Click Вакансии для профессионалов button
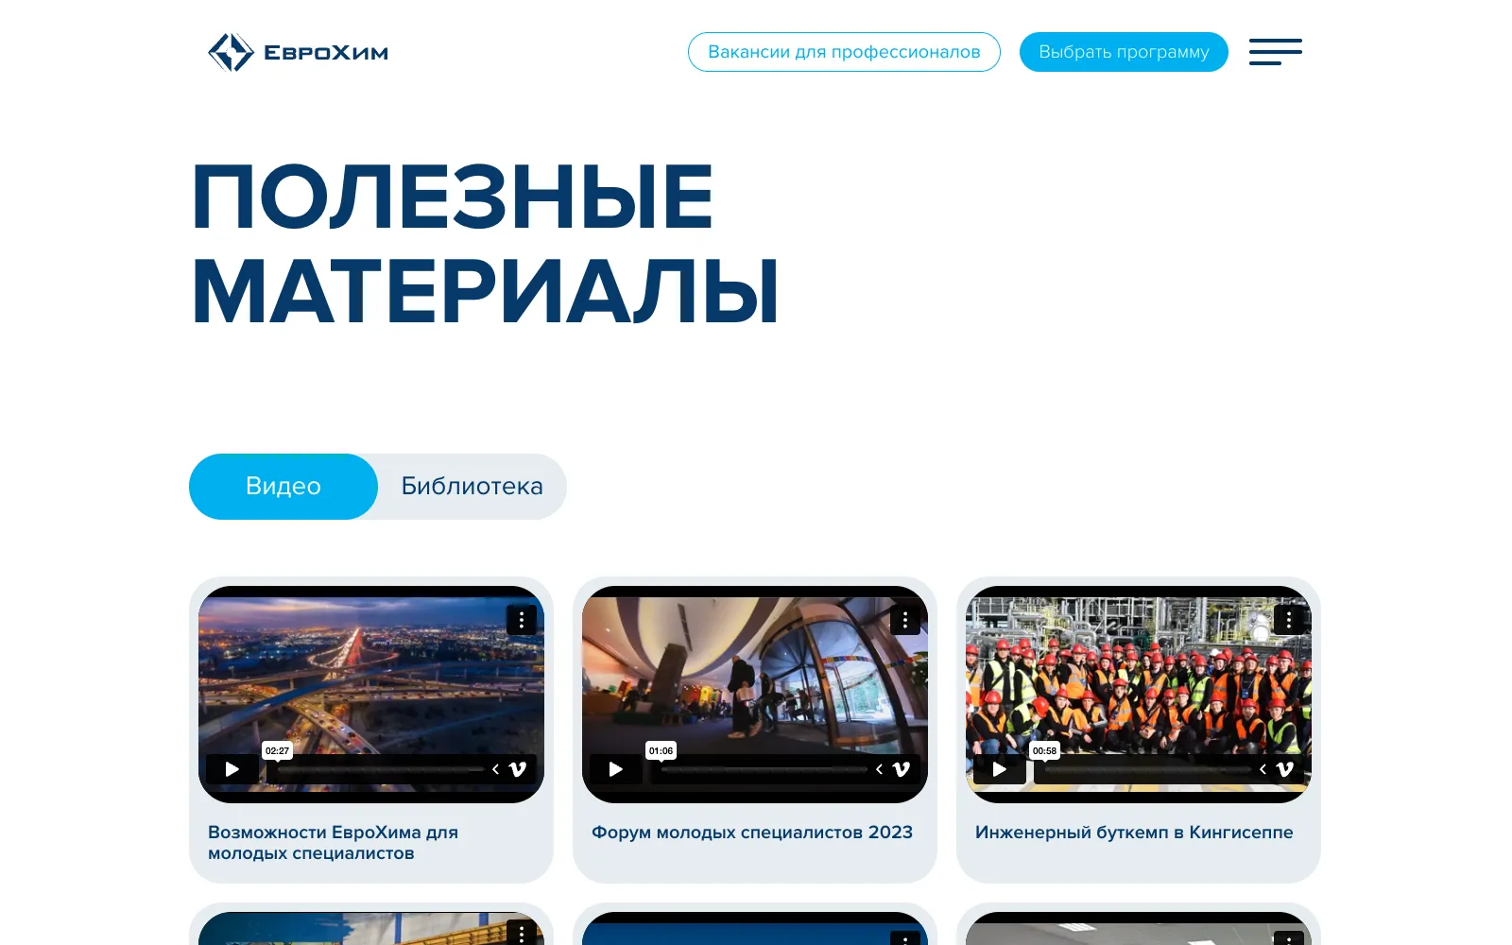Screen dimensions: 1512x945 pos(844,52)
